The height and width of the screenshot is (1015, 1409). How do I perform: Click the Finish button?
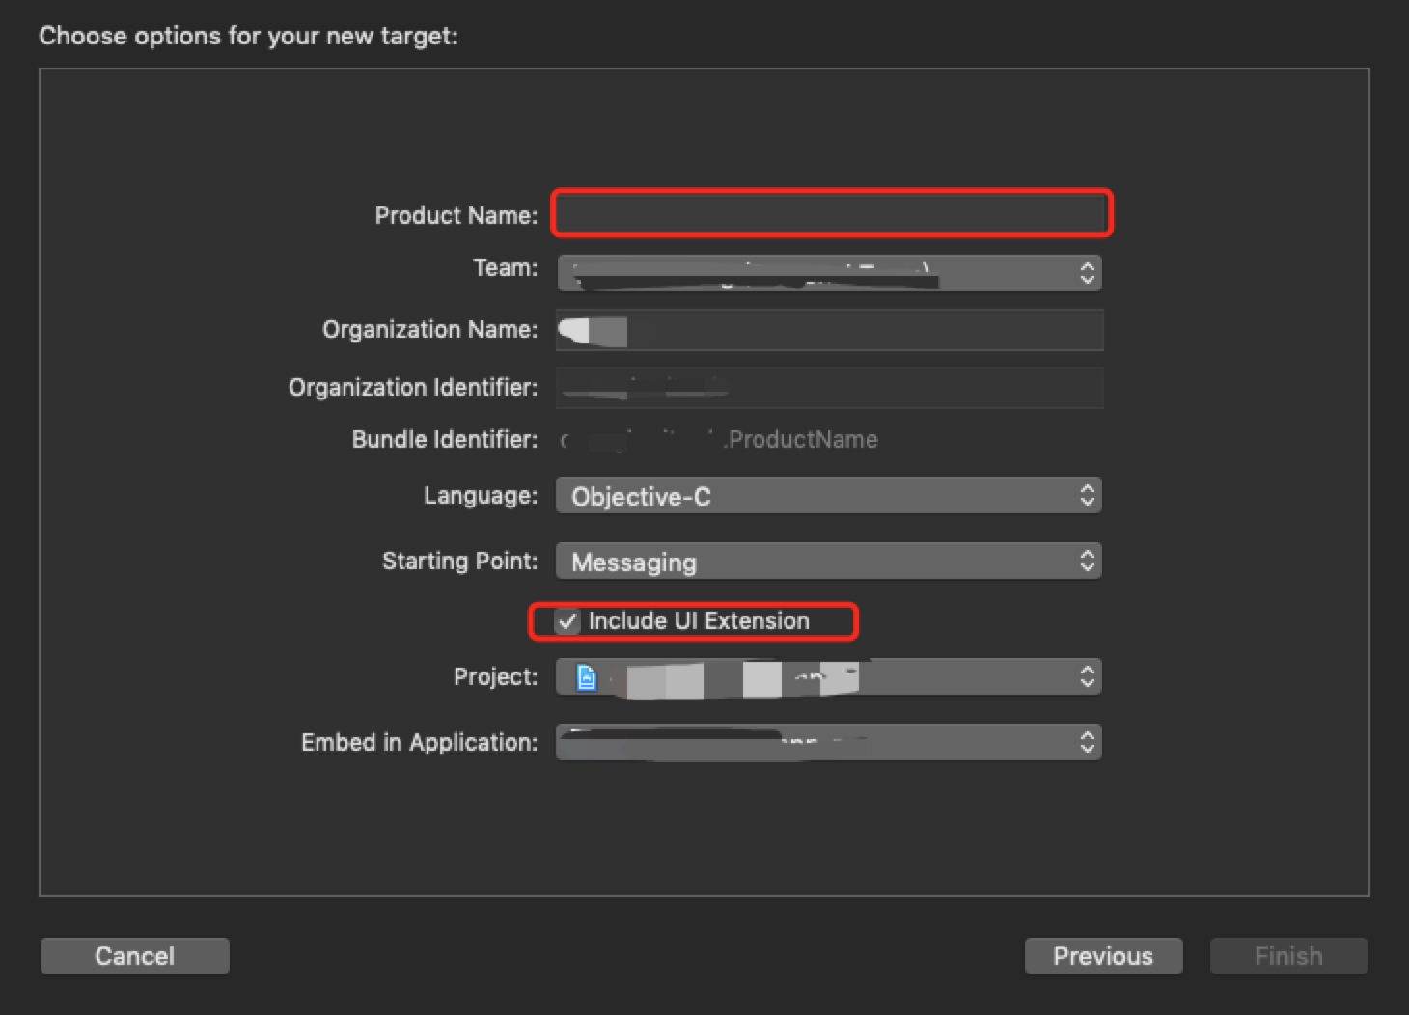1288,956
